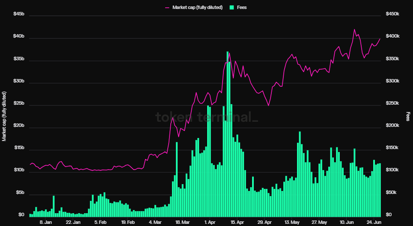Click the $25b left axis tick label
Image resolution: width=413 pixels, height=226 pixels.
coord(19,103)
